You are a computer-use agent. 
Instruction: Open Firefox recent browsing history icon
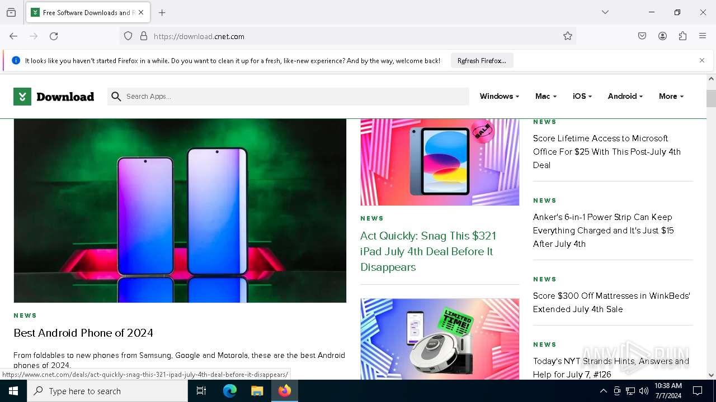click(x=11, y=12)
